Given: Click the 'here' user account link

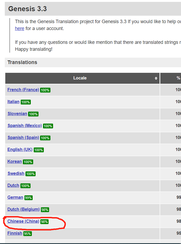Looking at the screenshot, I should [x=19, y=28].
